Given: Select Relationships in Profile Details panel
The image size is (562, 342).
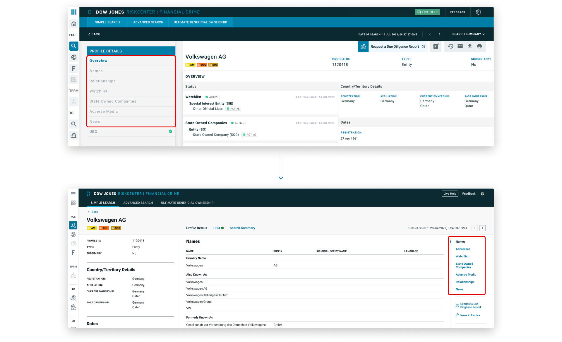Looking at the screenshot, I should (x=131, y=81).
